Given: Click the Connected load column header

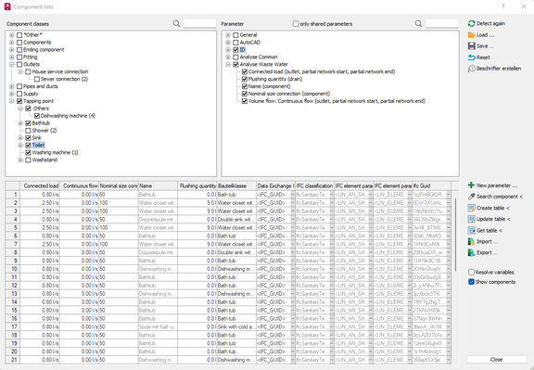Looking at the screenshot, I should [x=40, y=186].
